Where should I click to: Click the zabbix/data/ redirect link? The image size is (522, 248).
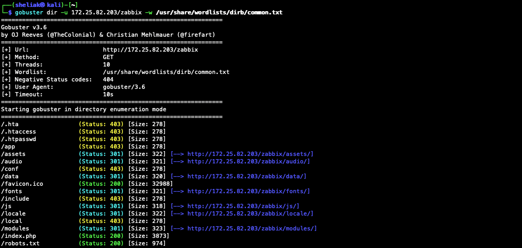coord(246,176)
